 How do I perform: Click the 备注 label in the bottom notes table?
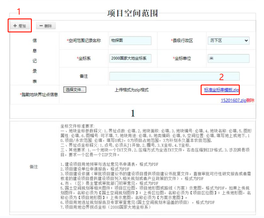click(34, 167)
